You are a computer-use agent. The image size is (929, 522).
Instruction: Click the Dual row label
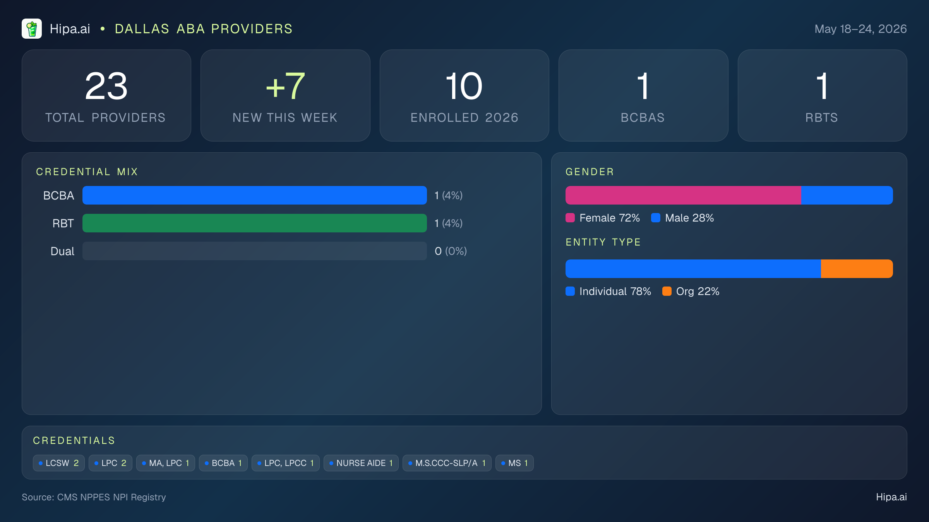pyautogui.click(x=62, y=251)
